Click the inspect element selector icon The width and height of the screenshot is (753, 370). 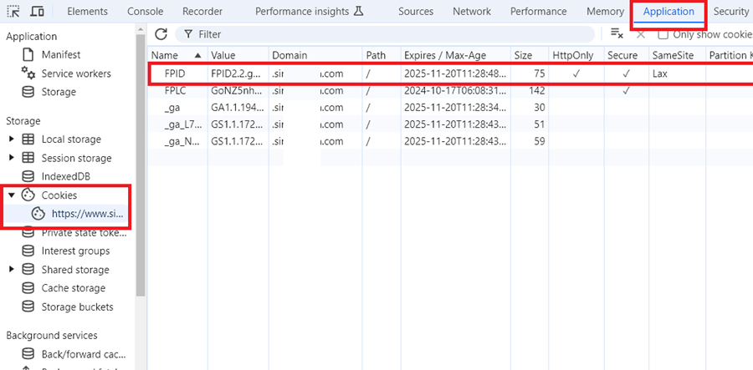click(13, 12)
